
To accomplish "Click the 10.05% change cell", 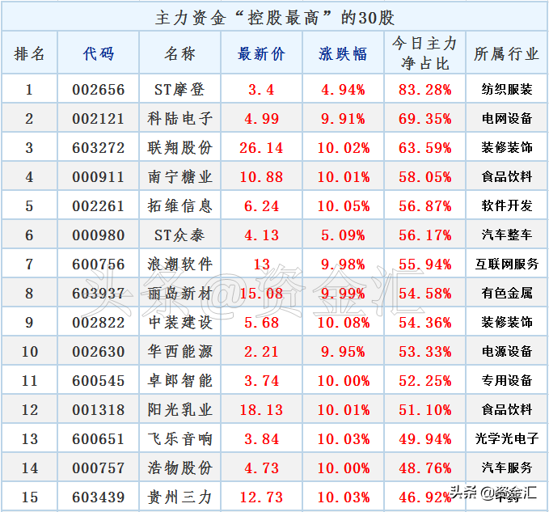I will click(x=344, y=206).
